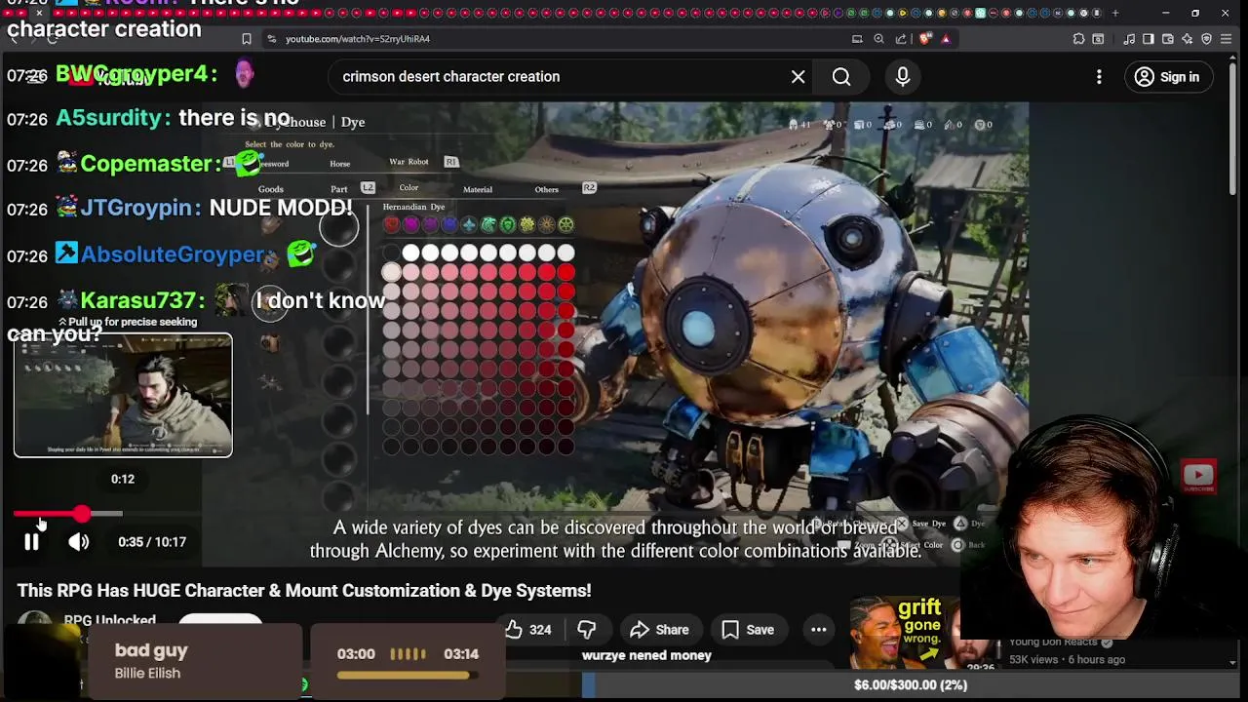Open YouTube settings three-dot menu
The image size is (1248, 702).
coord(1099,77)
